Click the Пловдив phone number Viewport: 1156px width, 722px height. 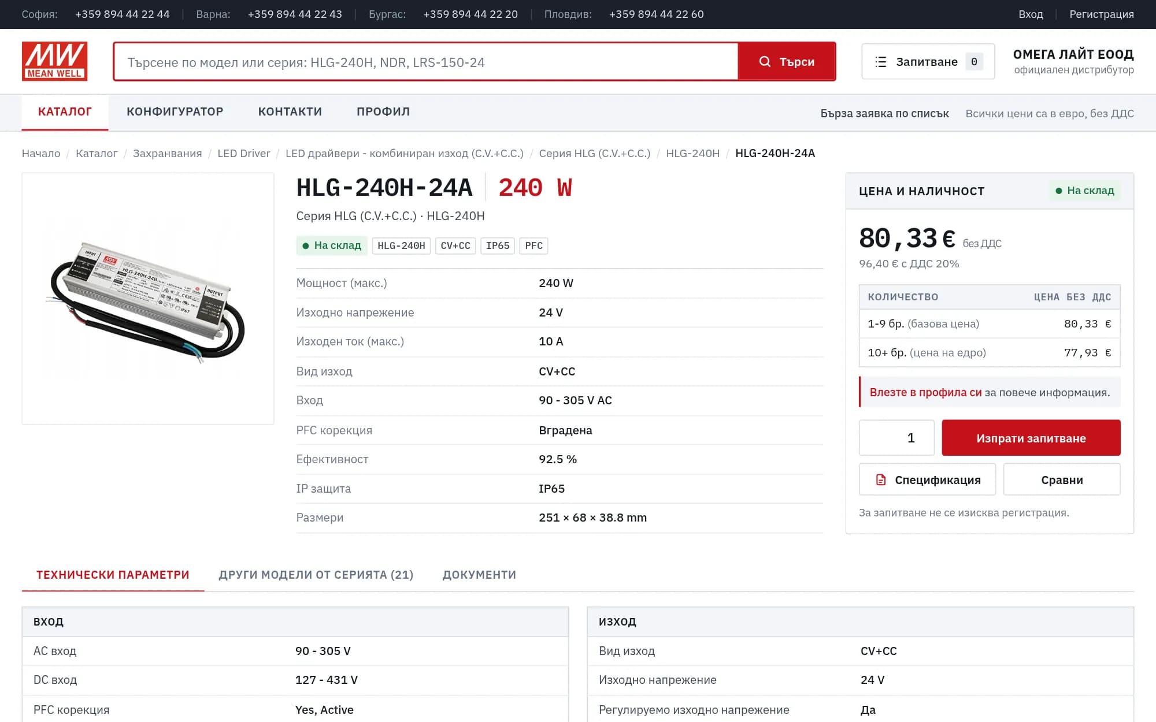[x=657, y=14]
